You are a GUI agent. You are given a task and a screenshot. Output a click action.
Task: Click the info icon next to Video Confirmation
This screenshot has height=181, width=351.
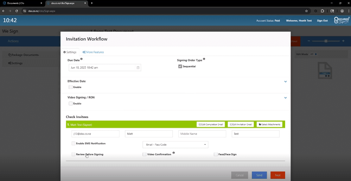(x=174, y=153)
